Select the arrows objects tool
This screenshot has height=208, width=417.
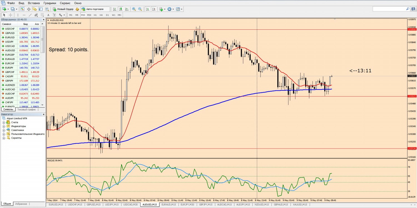60,15
